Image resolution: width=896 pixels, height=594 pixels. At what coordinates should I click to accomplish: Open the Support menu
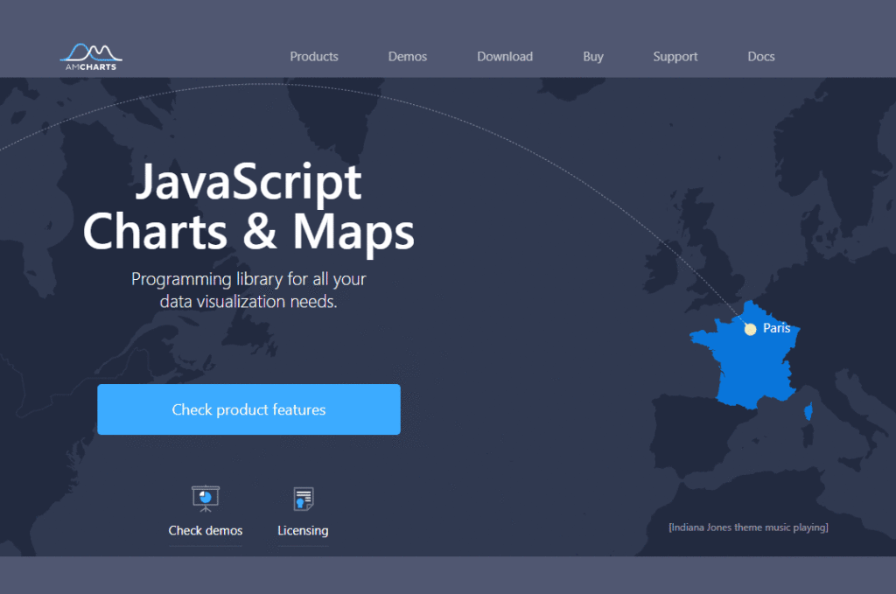click(x=675, y=56)
